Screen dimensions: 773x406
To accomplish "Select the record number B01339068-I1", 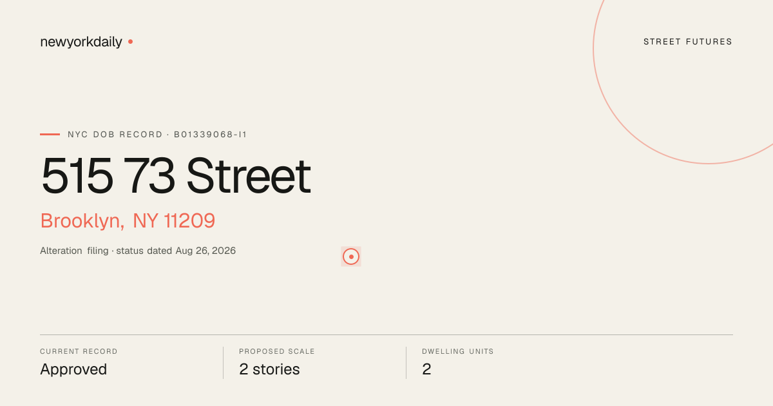I will tap(211, 135).
